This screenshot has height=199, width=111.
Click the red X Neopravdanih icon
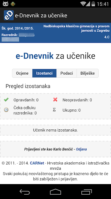coord(55,99)
